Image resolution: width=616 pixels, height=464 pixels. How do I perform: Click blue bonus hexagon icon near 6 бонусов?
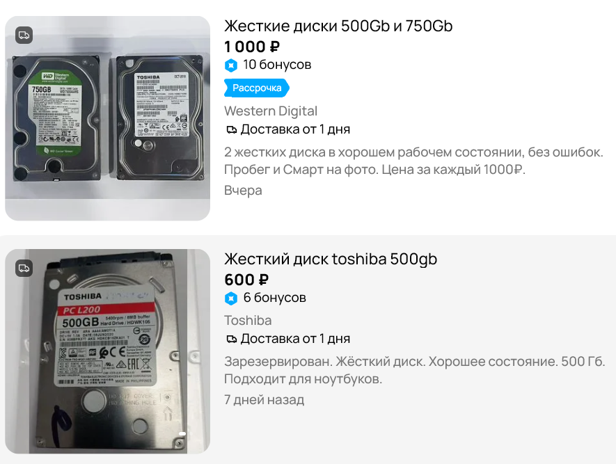click(x=231, y=298)
